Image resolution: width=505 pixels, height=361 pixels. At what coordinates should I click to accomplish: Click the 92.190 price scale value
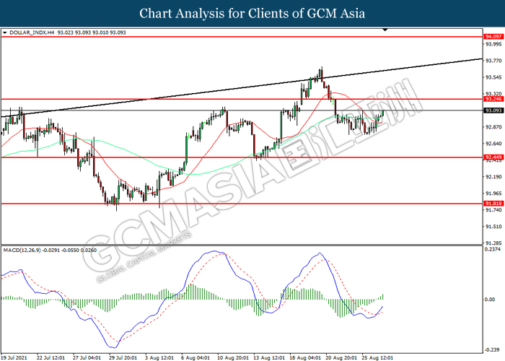493,177
